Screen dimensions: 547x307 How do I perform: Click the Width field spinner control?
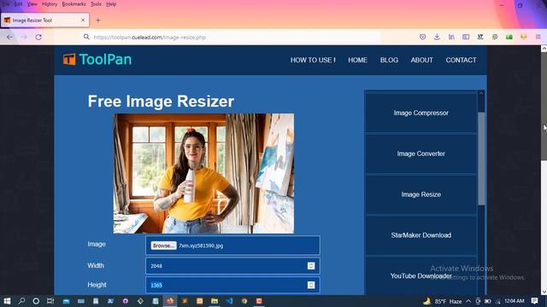(x=311, y=265)
